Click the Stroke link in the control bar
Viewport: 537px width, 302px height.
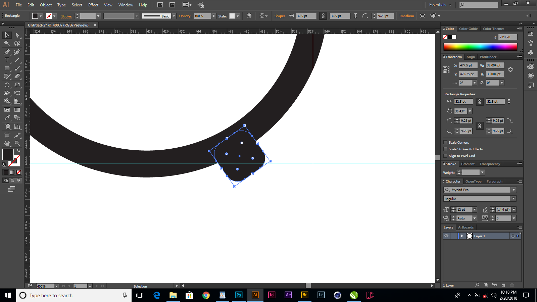tap(66, 16)
